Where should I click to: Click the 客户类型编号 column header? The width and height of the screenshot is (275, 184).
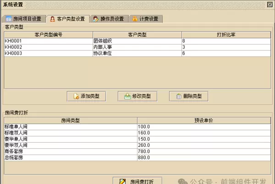point(48,34)
